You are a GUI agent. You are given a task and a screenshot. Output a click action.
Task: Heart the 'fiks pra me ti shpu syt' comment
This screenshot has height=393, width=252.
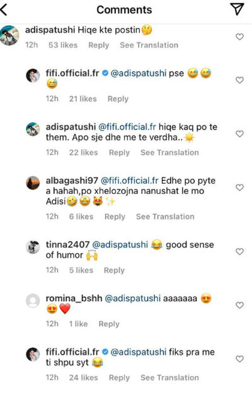tap(240, 359)
